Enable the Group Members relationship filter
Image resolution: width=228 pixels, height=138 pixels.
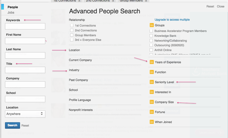[71, 35]
